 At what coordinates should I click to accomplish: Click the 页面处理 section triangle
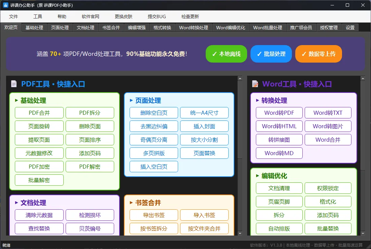tap(131, 101)
